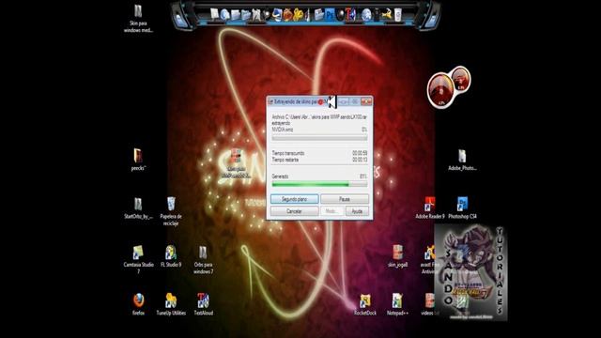Click the green Generado progress bar
Image resolution: width=601 pixels, height=338 pixels.
click(x=319, y=184)
